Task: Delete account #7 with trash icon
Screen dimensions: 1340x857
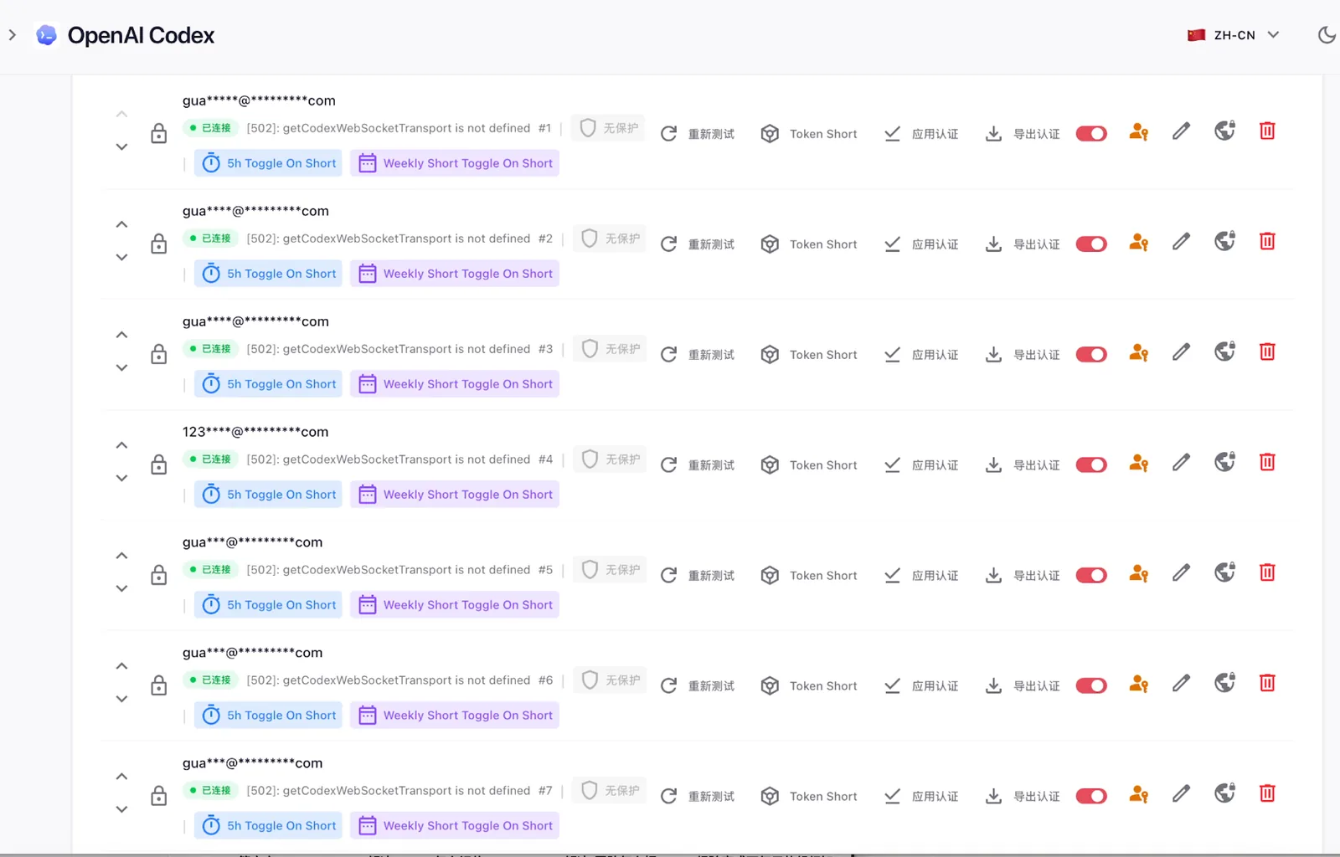Action: tap(1267, 793)
